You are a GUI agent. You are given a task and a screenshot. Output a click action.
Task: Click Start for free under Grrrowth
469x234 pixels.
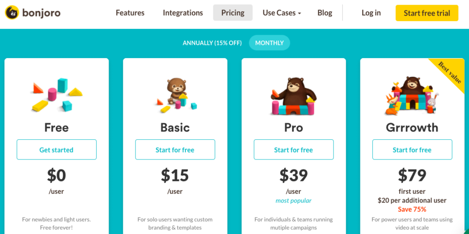412,149
